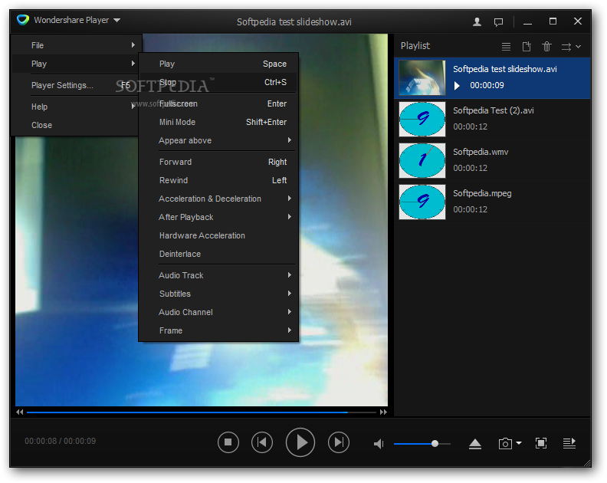Viewport: 607px width, 483px height.
Task: Select Stop in Play submenu
Action: click(x=218, y=82)
